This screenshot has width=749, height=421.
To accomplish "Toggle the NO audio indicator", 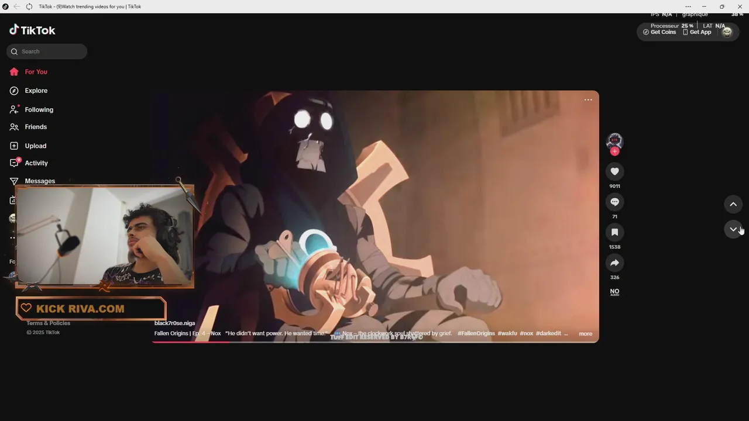I will coord(614,292).
